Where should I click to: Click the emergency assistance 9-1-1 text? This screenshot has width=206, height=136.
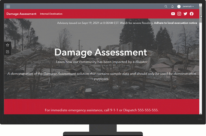[102, 110]
